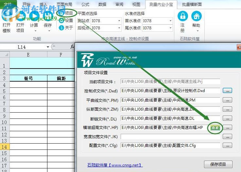Browse for the 断链文件(*.DL) file
The image size is (241, 172).
click(x=227, y=118)
